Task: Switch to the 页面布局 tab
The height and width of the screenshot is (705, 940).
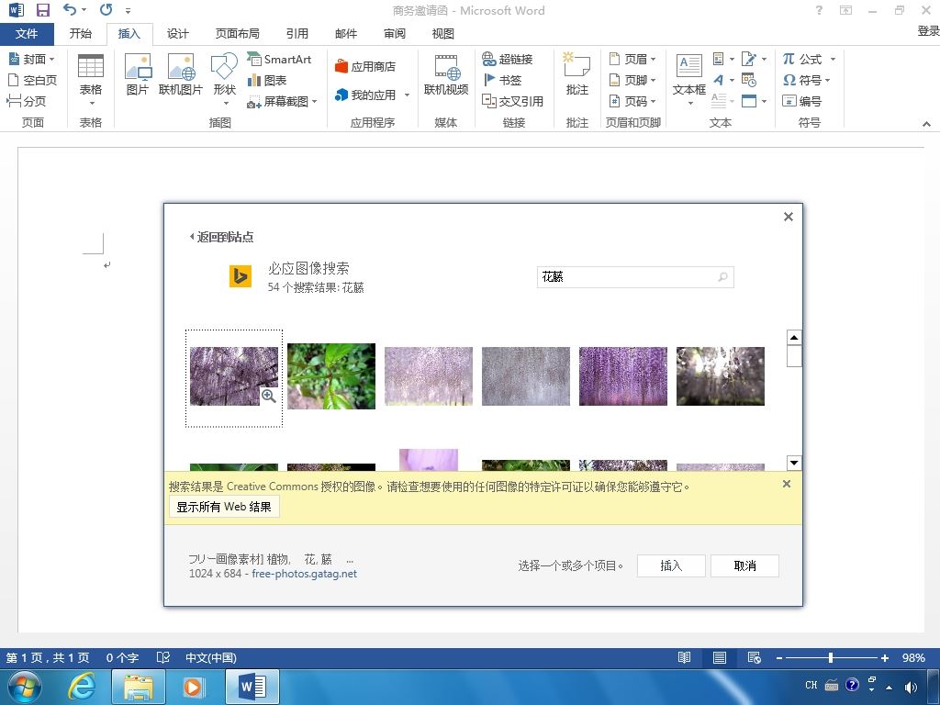Action: (x=238, y=34)
